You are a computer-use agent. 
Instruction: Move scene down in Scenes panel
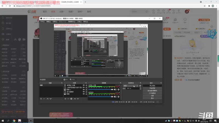tap(51, 99)
